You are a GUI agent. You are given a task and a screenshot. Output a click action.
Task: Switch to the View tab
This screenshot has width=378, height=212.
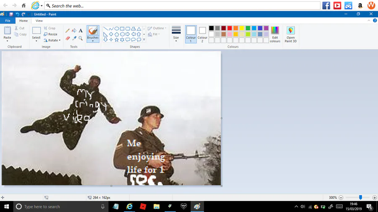coord(39,21)
